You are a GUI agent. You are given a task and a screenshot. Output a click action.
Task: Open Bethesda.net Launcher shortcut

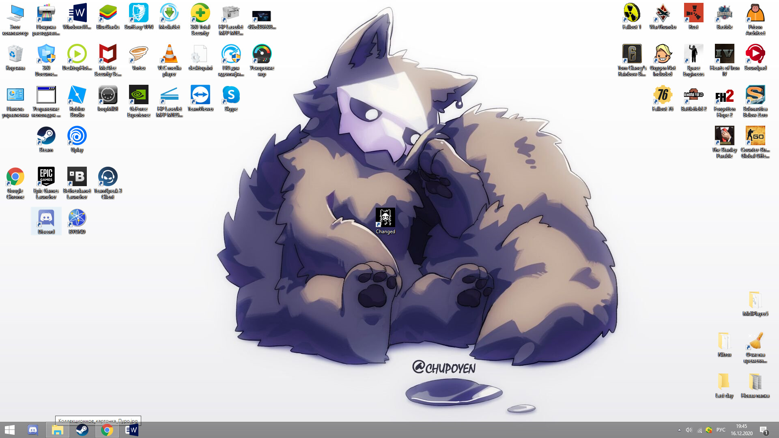click(77, 183)
